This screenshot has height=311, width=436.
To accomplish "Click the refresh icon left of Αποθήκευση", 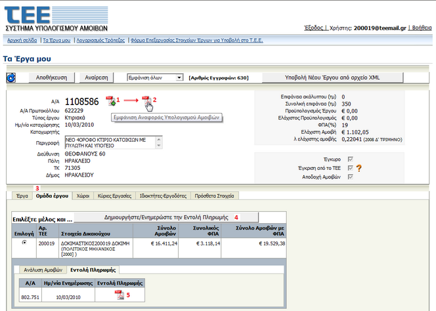I will [x=11, y=78].
